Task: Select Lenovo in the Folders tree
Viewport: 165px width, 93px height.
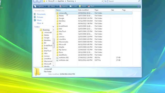Action: tap(47, 56)
